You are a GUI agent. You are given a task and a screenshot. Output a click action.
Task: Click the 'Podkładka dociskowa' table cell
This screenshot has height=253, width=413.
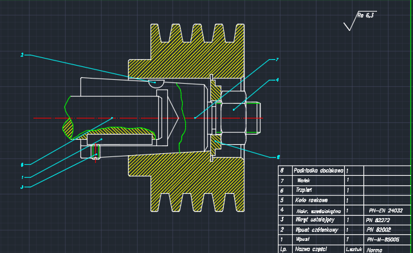(318, 171)
